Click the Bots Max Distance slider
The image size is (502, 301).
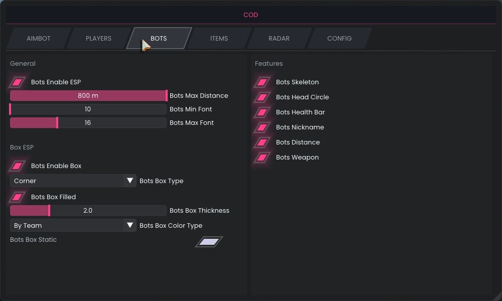click(88, 95)
